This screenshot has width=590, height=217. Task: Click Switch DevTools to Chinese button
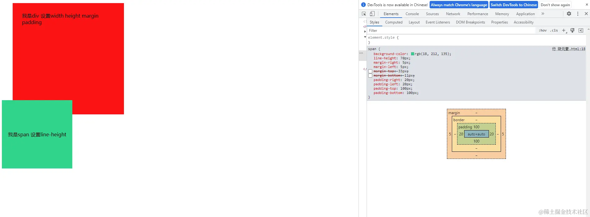click(514, 5)
